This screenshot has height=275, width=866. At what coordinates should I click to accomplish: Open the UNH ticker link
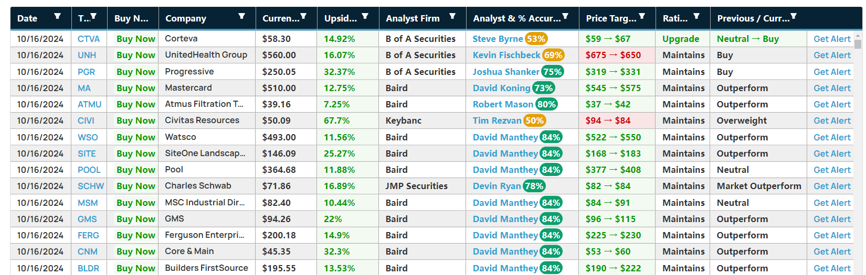87,55
